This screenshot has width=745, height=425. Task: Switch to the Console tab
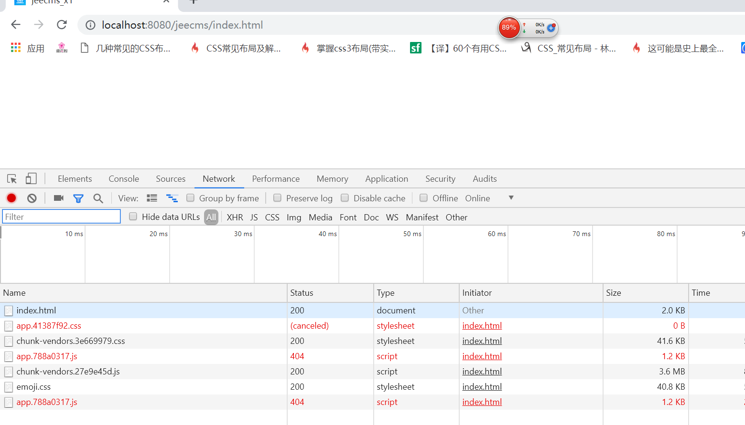(124, 179)
